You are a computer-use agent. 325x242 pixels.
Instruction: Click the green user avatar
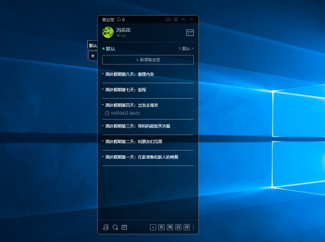(x=108, y=32)
